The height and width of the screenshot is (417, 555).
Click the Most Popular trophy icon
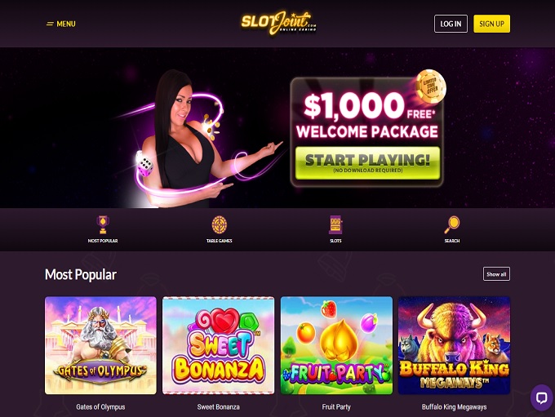click(x=103, y=224)
